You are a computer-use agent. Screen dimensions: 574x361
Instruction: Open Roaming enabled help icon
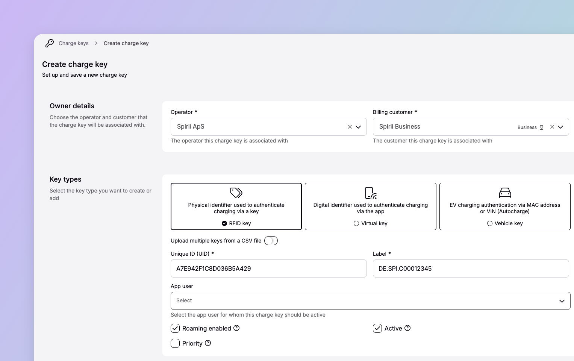[x=236, y=328]
